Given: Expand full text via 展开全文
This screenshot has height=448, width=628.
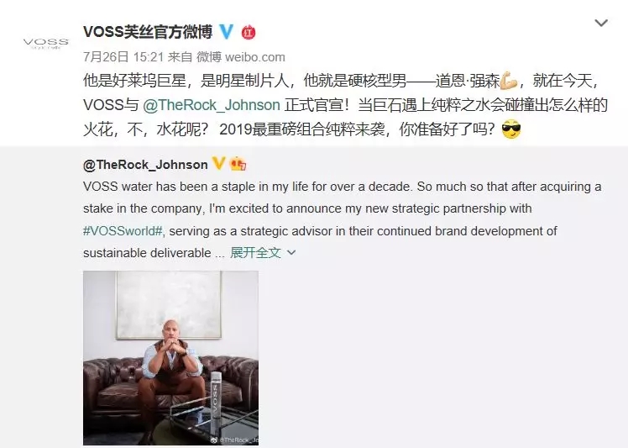Looking at the screenshot, I should click(255, 253).
